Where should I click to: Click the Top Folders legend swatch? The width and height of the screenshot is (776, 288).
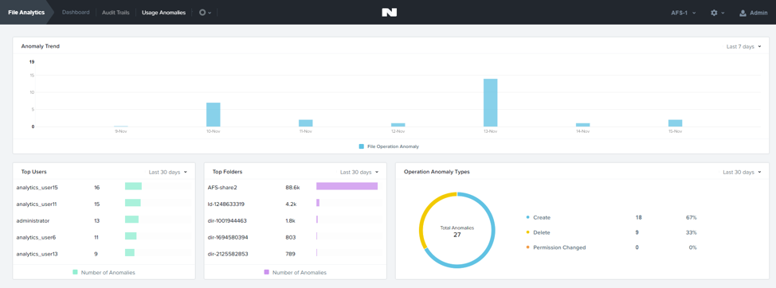pos(267,272)
